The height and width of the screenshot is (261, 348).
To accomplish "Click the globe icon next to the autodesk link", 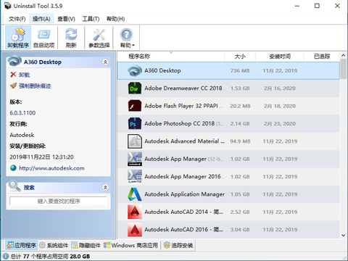I will 13,167.
